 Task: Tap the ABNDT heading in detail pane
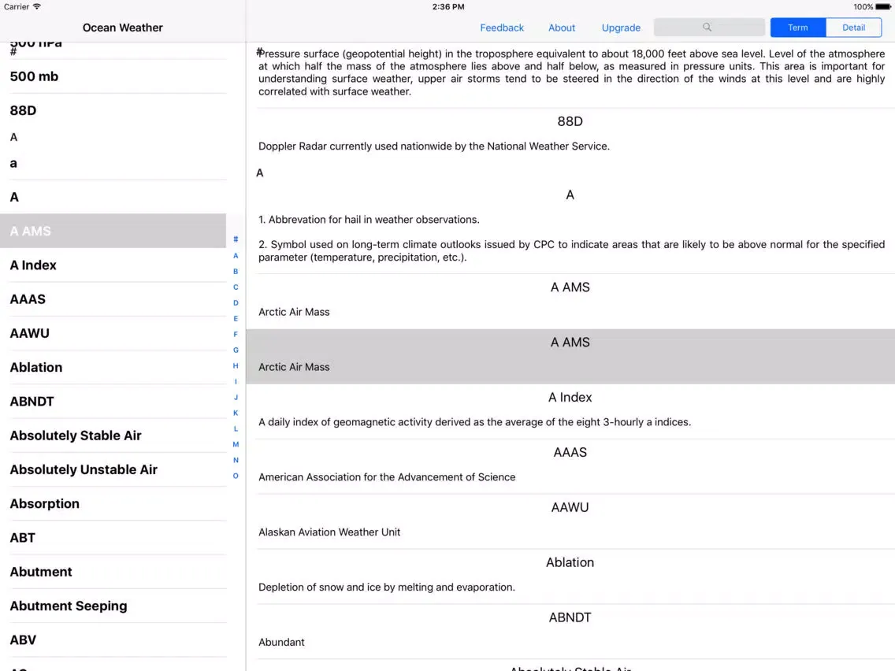(570, 617)
